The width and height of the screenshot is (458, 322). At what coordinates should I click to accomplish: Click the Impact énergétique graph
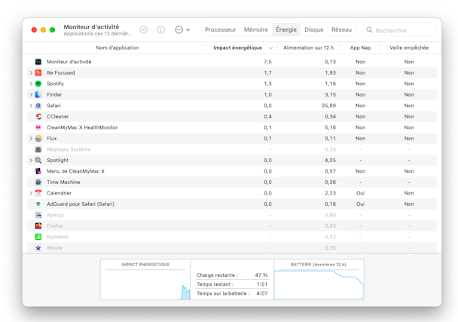(x=145, y=280)
